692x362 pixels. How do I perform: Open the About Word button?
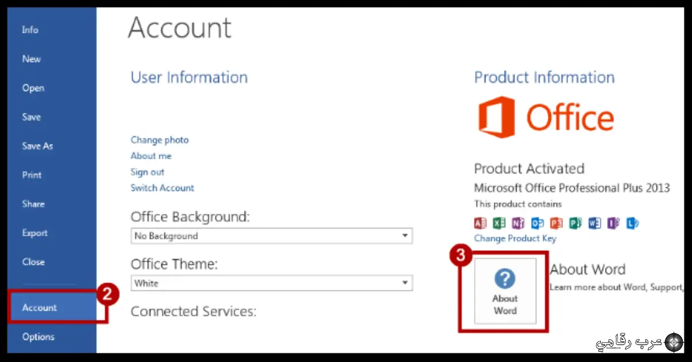click(x=505, y=291)
